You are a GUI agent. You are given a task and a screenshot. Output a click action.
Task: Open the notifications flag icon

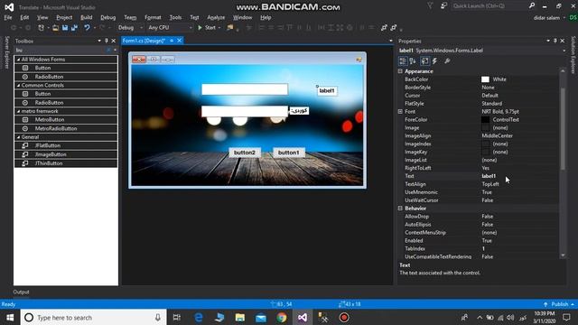tap(430, 5)
